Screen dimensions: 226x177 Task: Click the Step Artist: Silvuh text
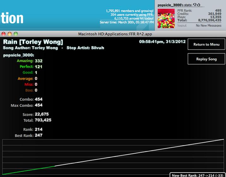coord(85,48)
